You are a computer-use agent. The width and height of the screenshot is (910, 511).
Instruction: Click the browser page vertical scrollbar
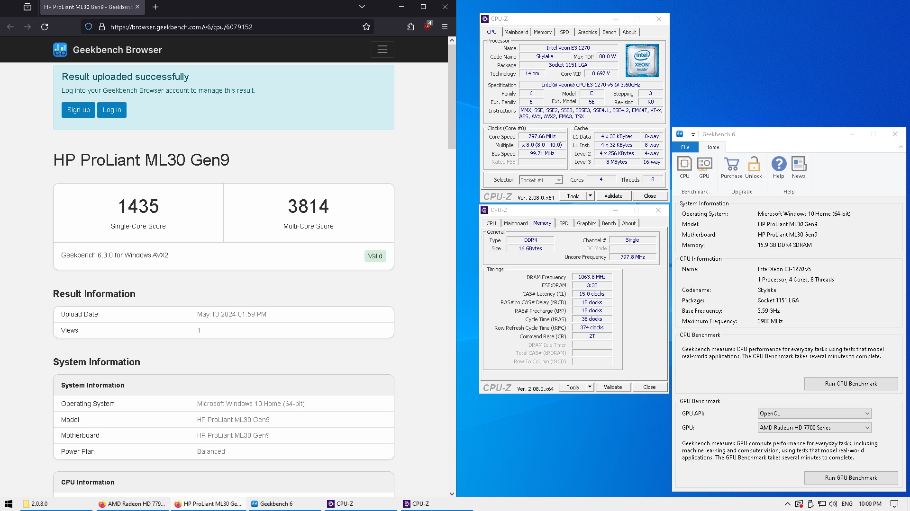click(452, 97)
